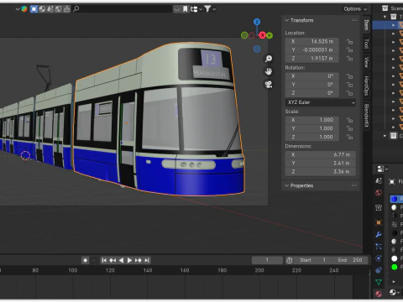Play the animation forward
The width and height of the screenshot is (403, 302).
click(x=129, y=260)
